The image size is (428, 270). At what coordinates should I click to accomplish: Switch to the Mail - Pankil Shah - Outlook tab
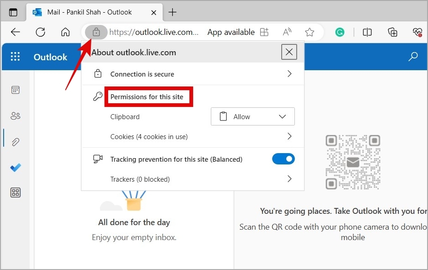click(95, 12)
